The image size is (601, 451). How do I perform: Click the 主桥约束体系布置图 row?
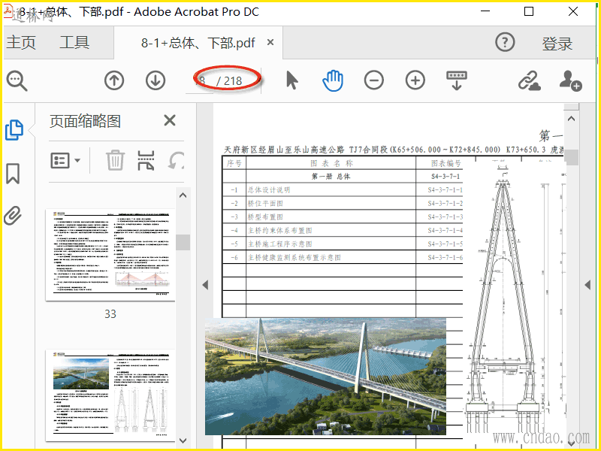point(343,231)
